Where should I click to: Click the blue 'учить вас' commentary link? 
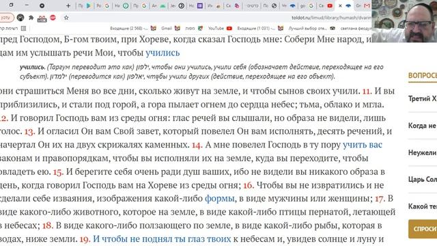point(363,145)
